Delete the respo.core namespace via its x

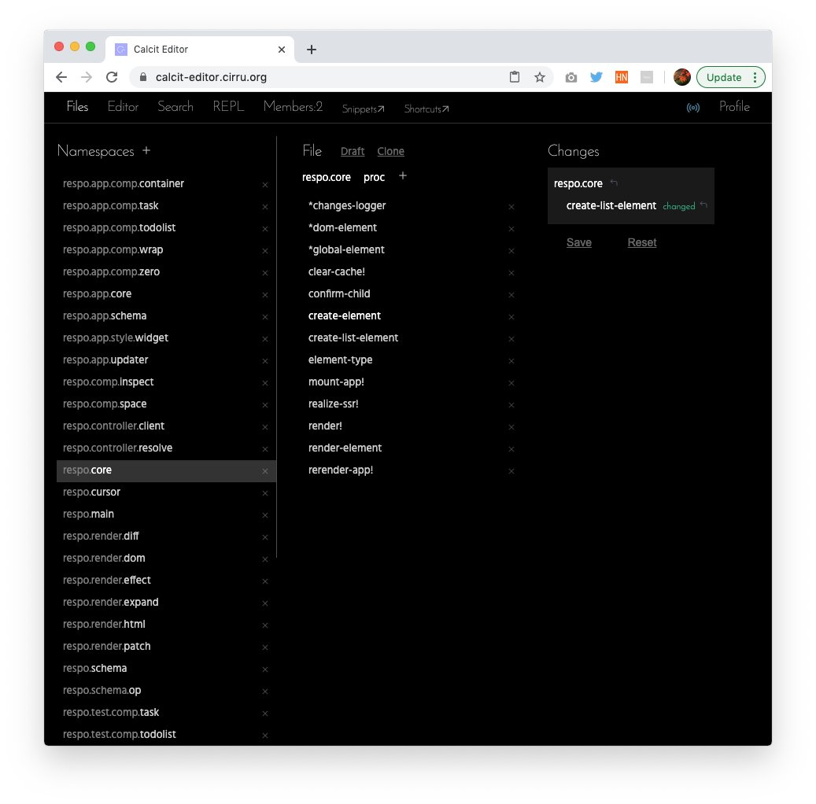(x=265, y=471)
